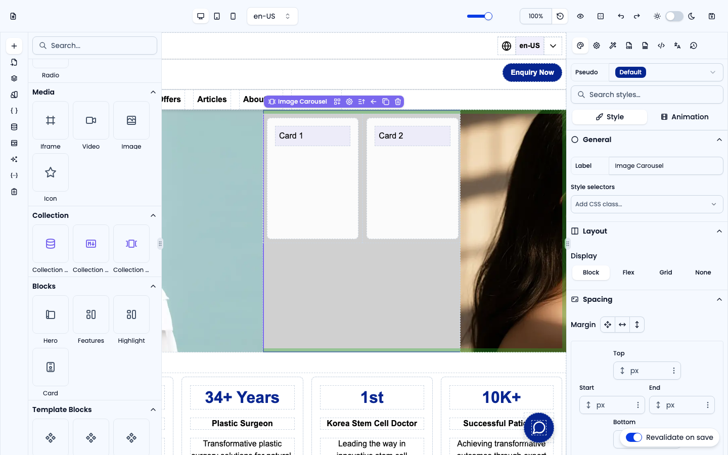
Task: Duplicate the Image Carousel with the copy icon
Action: pyautogui.click(x=386, y=102)
